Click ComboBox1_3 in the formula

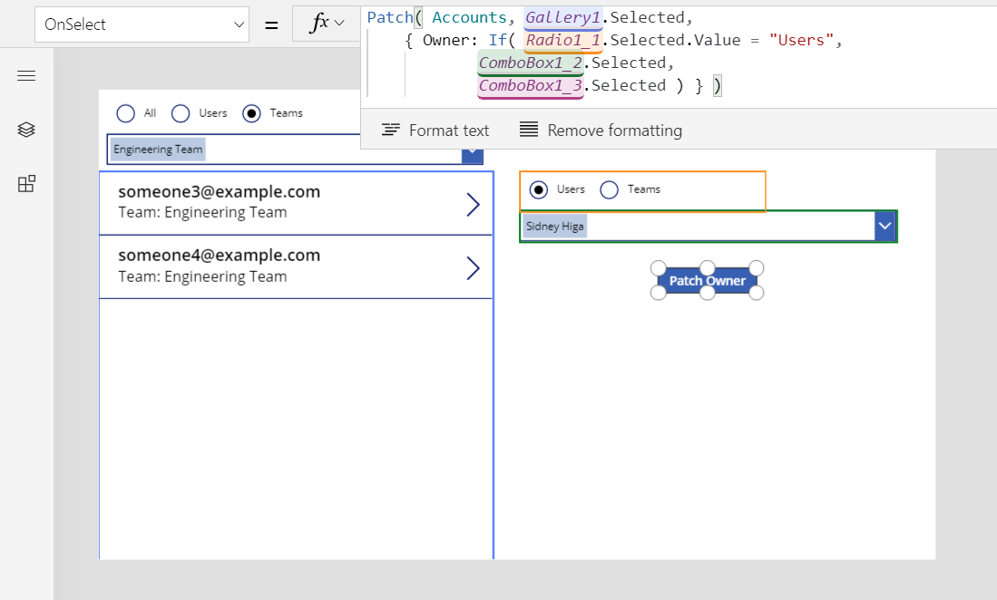click(531, 86)
